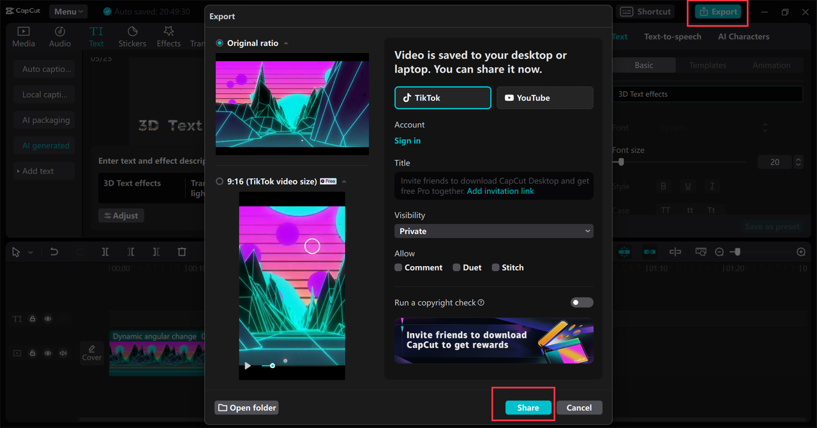Click the delete left trim icon
The width and height of the screenshot is (817, 428).
131,252
